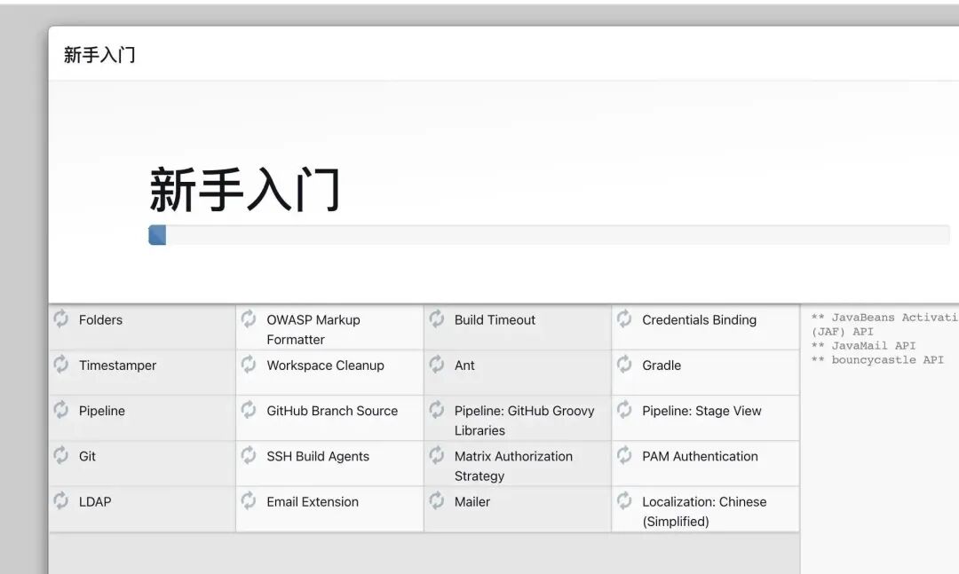Select the Timestamper plugin label

click(x=117, y=366)
